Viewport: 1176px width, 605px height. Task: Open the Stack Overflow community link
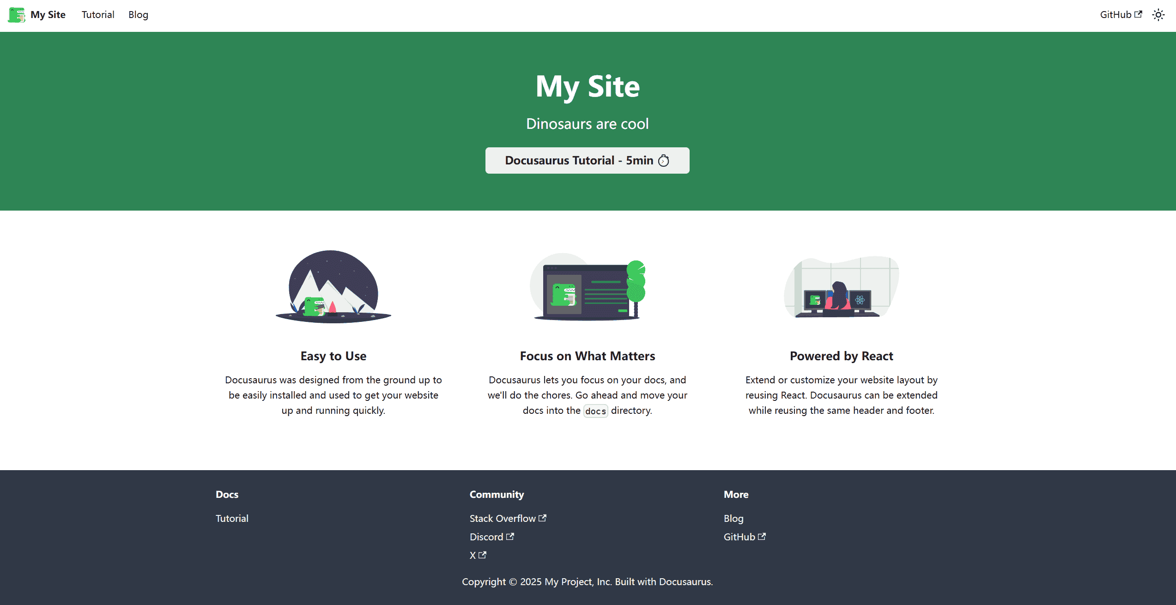click(x=503, y=518)
